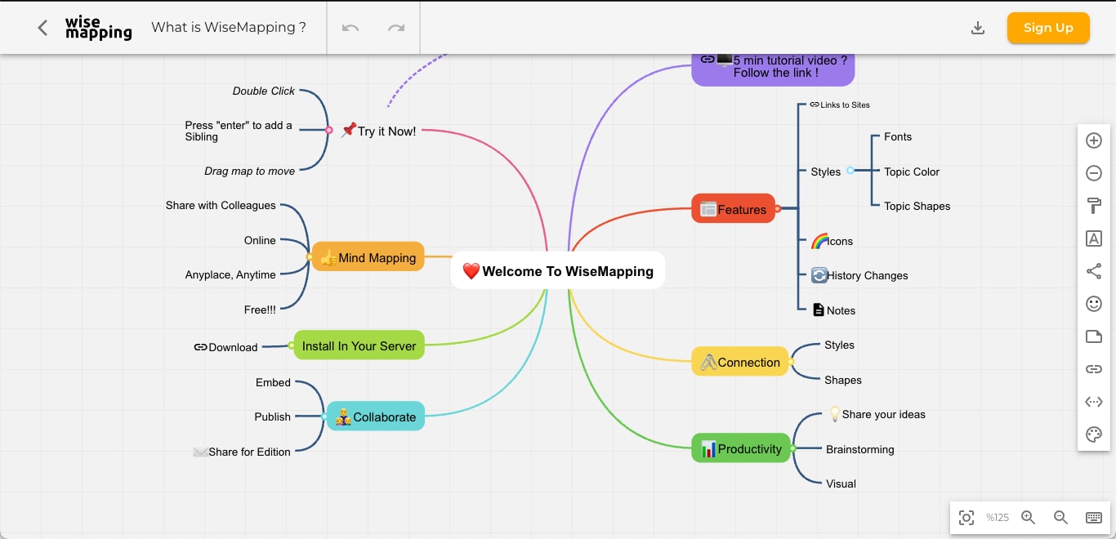The width and height of the screenshot is (1116, 539).
Task: Select the Free!!! subtopic
Action: (x=260, y=310)
